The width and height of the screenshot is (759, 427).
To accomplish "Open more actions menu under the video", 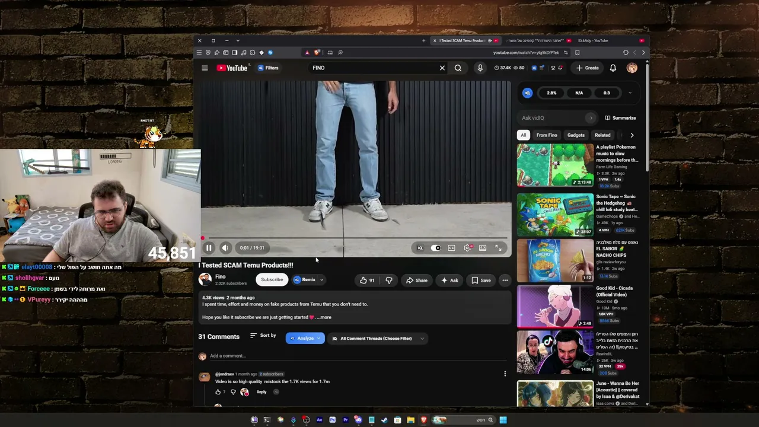I will pyautogui.click(x=505, y=281).
